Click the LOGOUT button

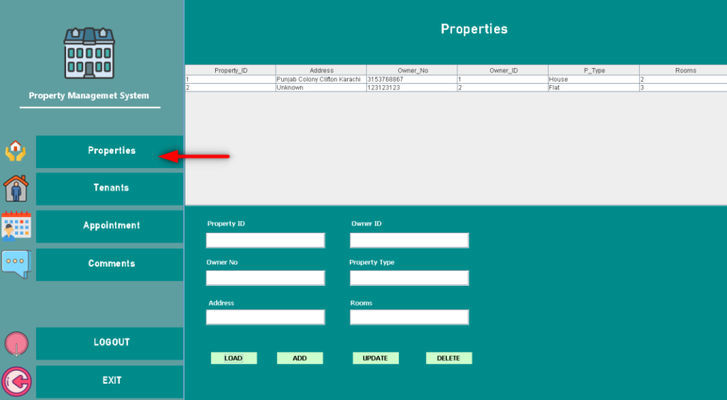coord(109,343)
